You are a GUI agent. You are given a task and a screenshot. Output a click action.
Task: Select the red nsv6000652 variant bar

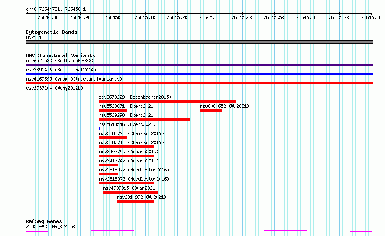tap(211, 110)
